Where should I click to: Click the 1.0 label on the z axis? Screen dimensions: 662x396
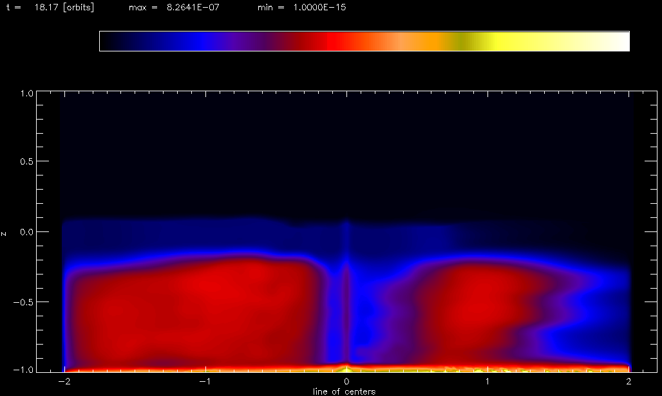pos(25,94)
